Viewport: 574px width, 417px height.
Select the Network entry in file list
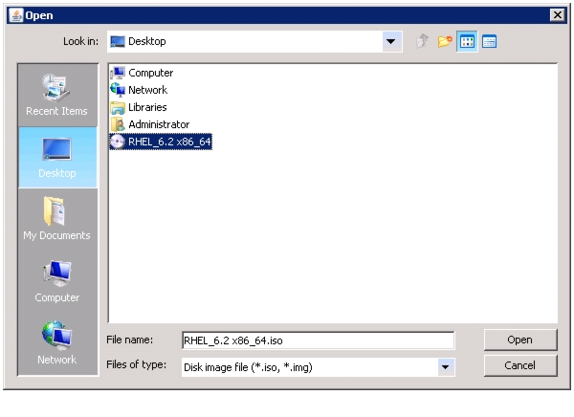tap(139, 90)
